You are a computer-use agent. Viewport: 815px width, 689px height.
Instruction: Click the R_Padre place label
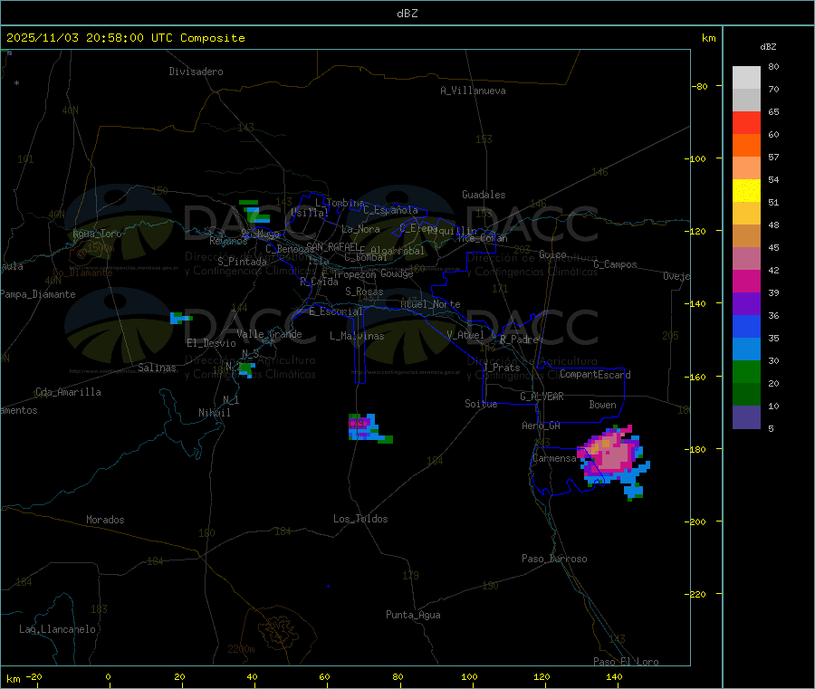pyautogui.click(x=519, y=340)
